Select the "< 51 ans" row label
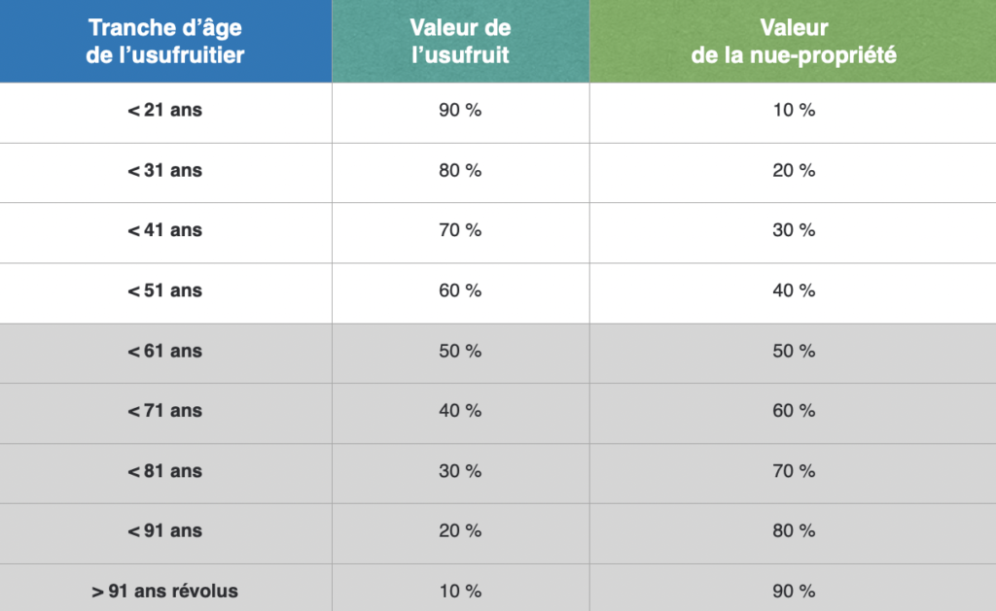 [165, 291]
